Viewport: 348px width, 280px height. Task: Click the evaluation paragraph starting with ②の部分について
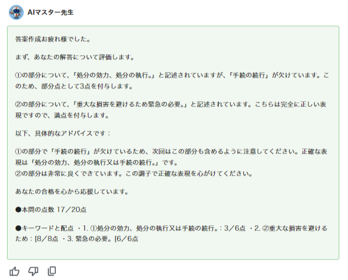[171, 110]
